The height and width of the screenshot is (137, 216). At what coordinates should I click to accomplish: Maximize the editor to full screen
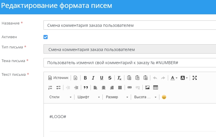pyautogui.click(x=195, y=78)
